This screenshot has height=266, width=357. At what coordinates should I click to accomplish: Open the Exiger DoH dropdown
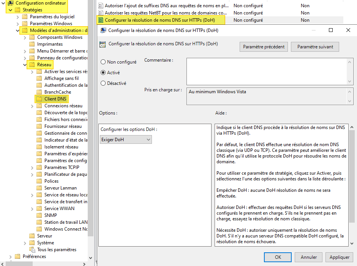(126, 139)
